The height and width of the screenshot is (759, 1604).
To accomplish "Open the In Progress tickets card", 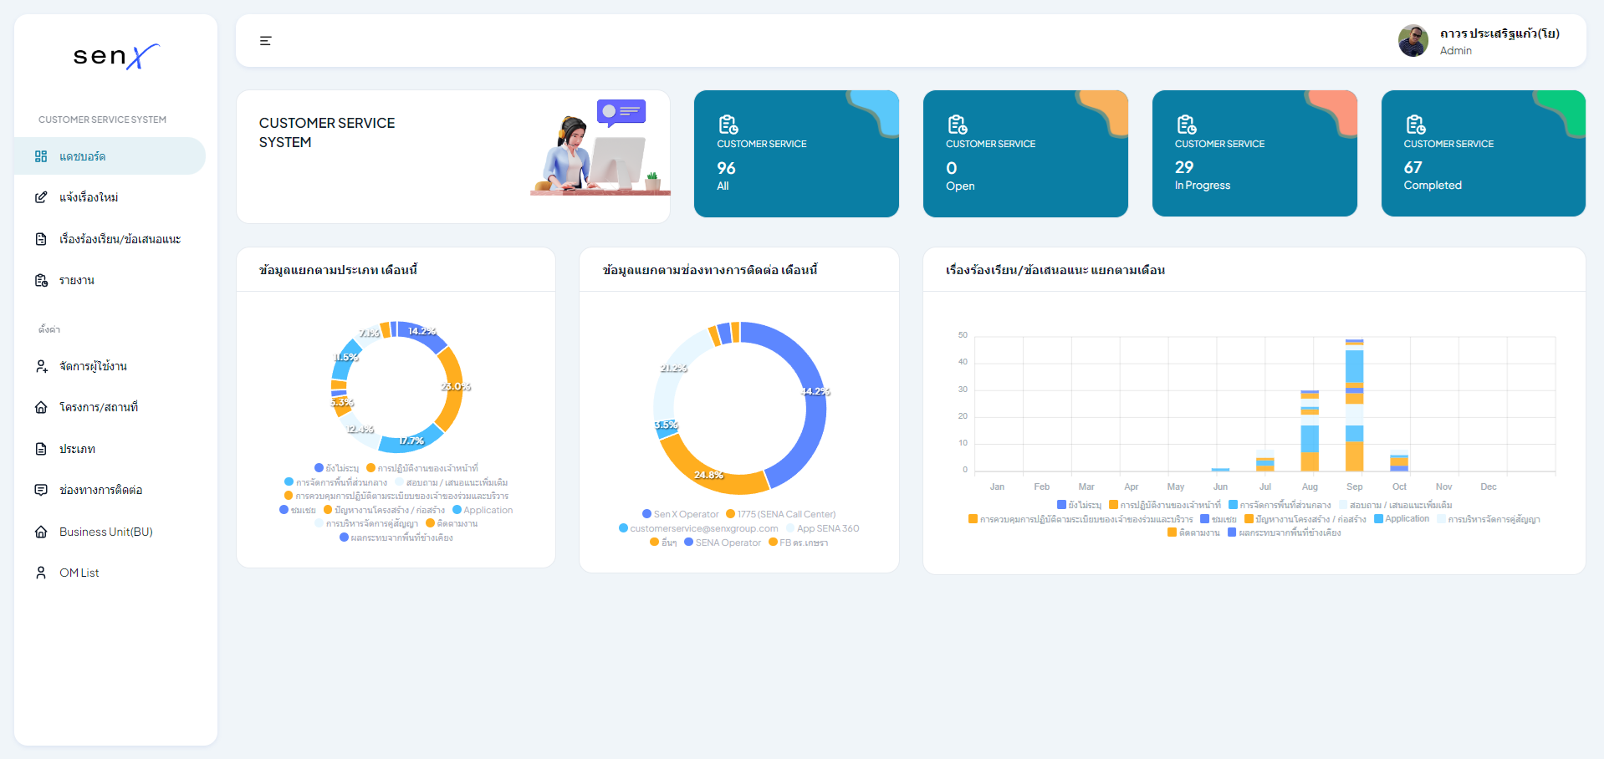I will point(1254,154).
